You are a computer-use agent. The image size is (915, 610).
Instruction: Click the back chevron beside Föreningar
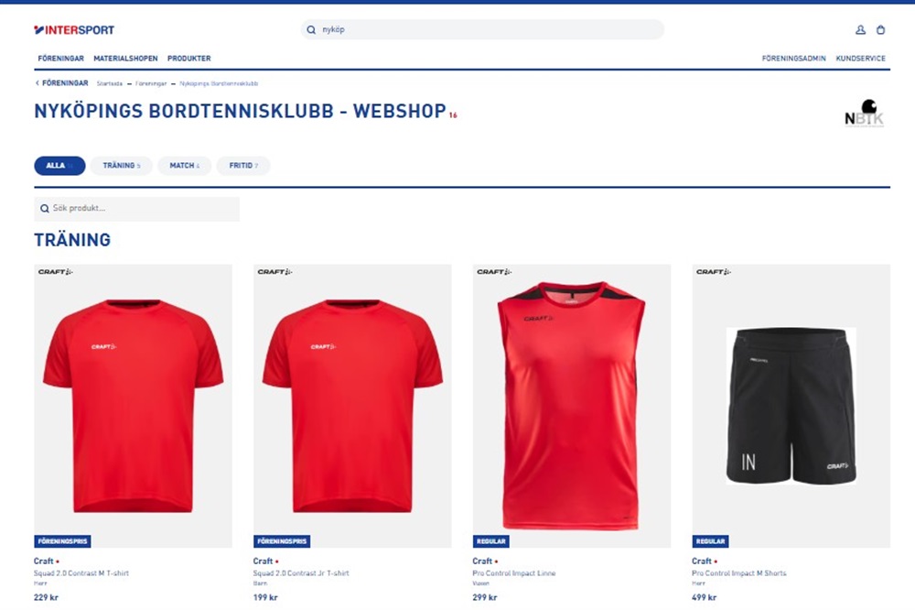point(38,83)
